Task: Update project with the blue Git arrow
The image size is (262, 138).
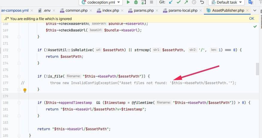Action: pos(171,2)
